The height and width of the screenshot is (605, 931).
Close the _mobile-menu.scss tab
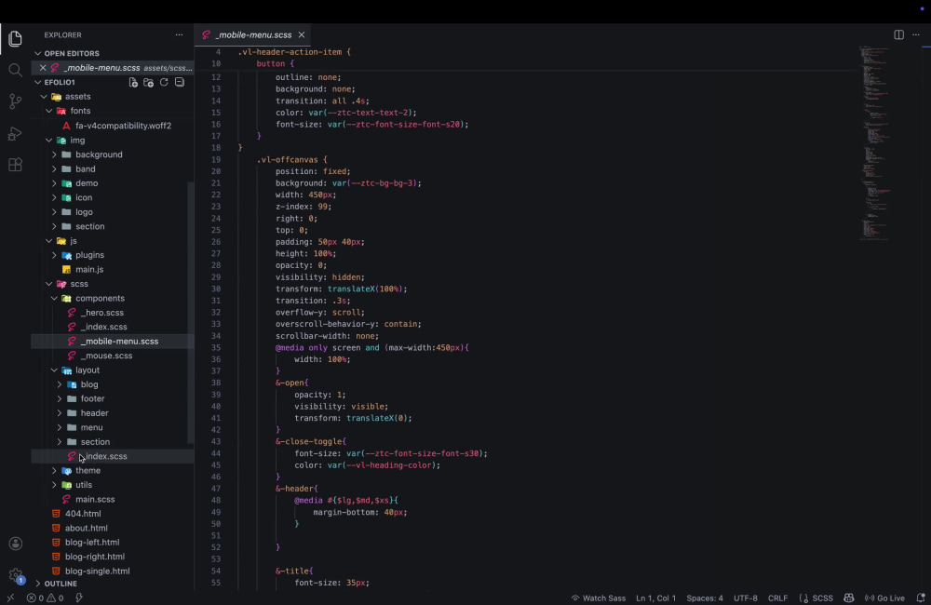[x=302, y=35]
